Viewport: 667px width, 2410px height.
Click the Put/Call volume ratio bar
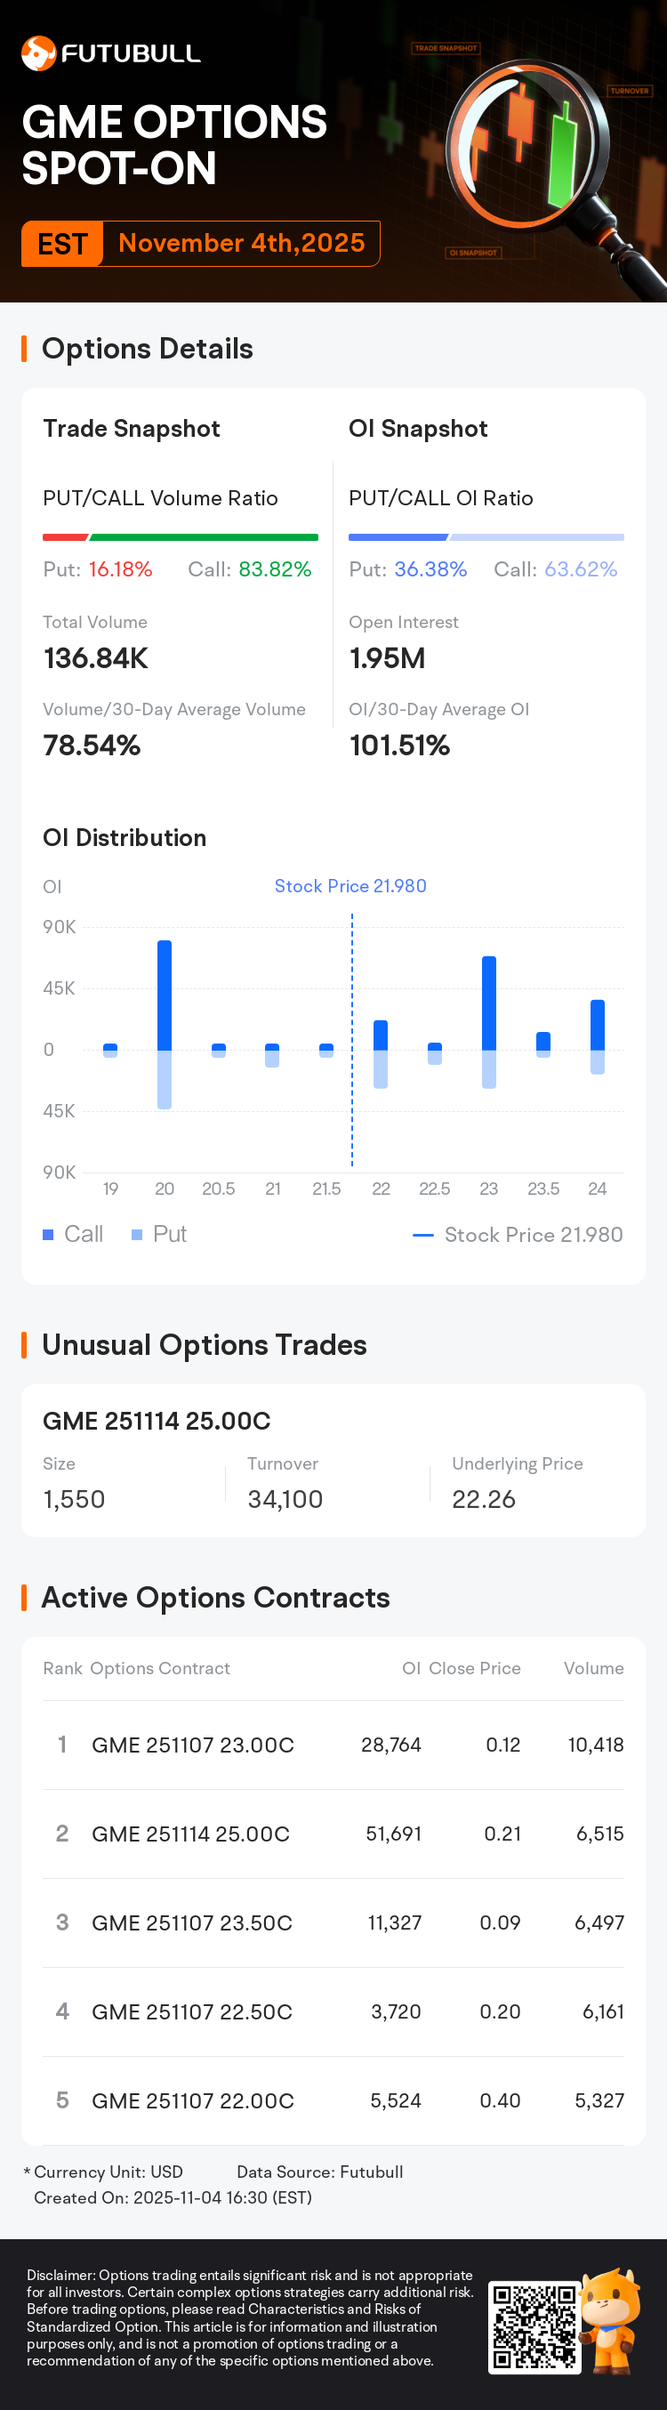(x=181, y=537)
